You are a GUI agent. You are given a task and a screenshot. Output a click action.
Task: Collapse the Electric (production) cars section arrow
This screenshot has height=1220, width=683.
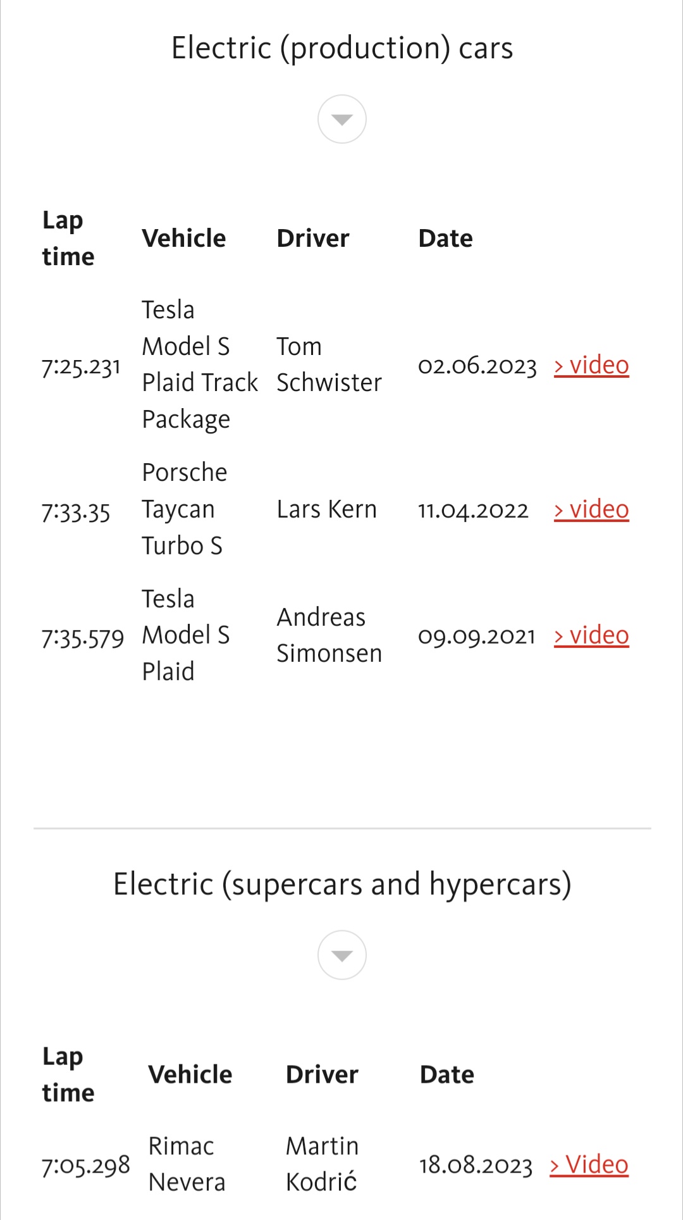pos(341,120)
